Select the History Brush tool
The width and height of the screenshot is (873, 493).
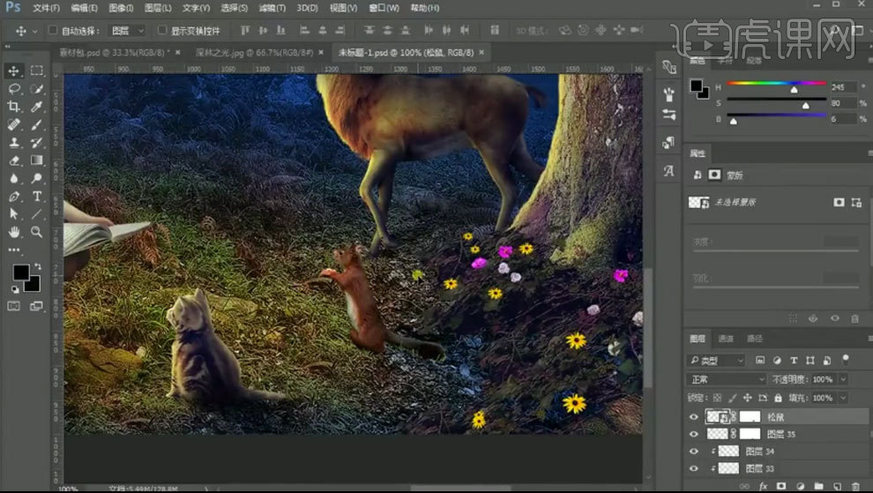click(x=37, y=142)
